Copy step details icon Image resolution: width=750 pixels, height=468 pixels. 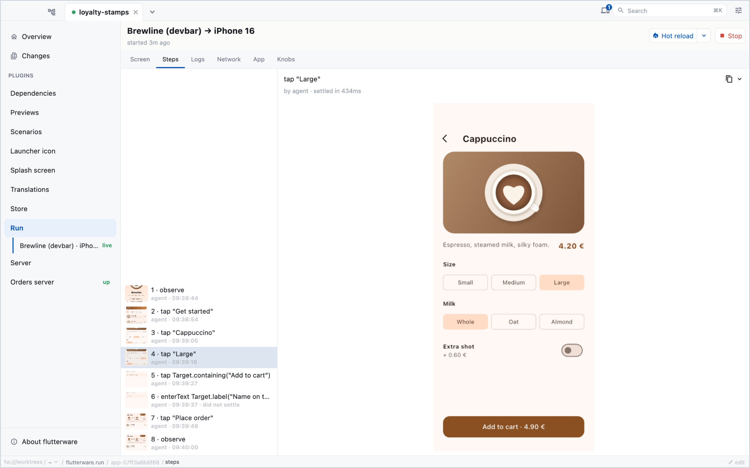pyautogui.click(x=729, y=79)
